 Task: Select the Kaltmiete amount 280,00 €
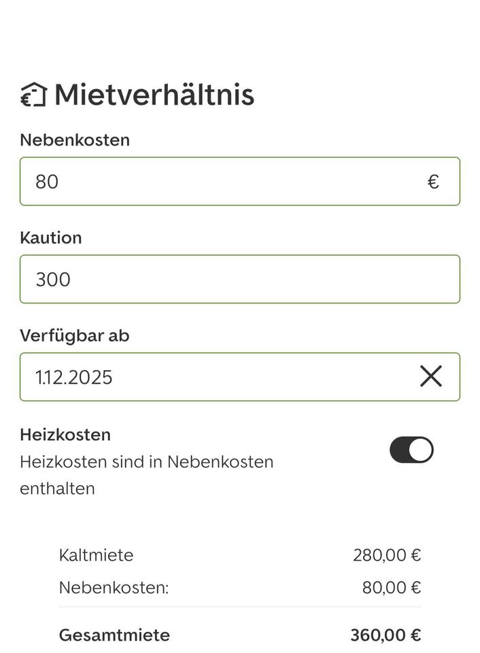(x=387, y=555)
